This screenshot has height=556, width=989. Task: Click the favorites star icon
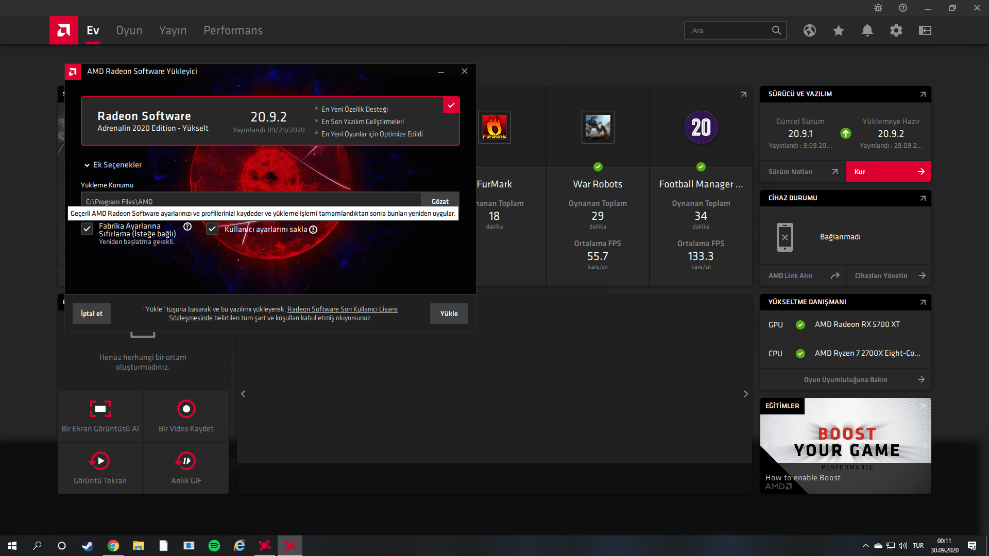838,30
